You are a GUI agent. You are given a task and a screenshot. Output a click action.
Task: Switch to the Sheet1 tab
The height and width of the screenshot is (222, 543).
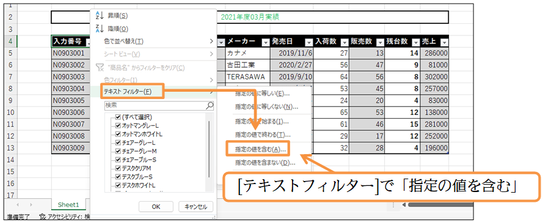pos(68,205)
